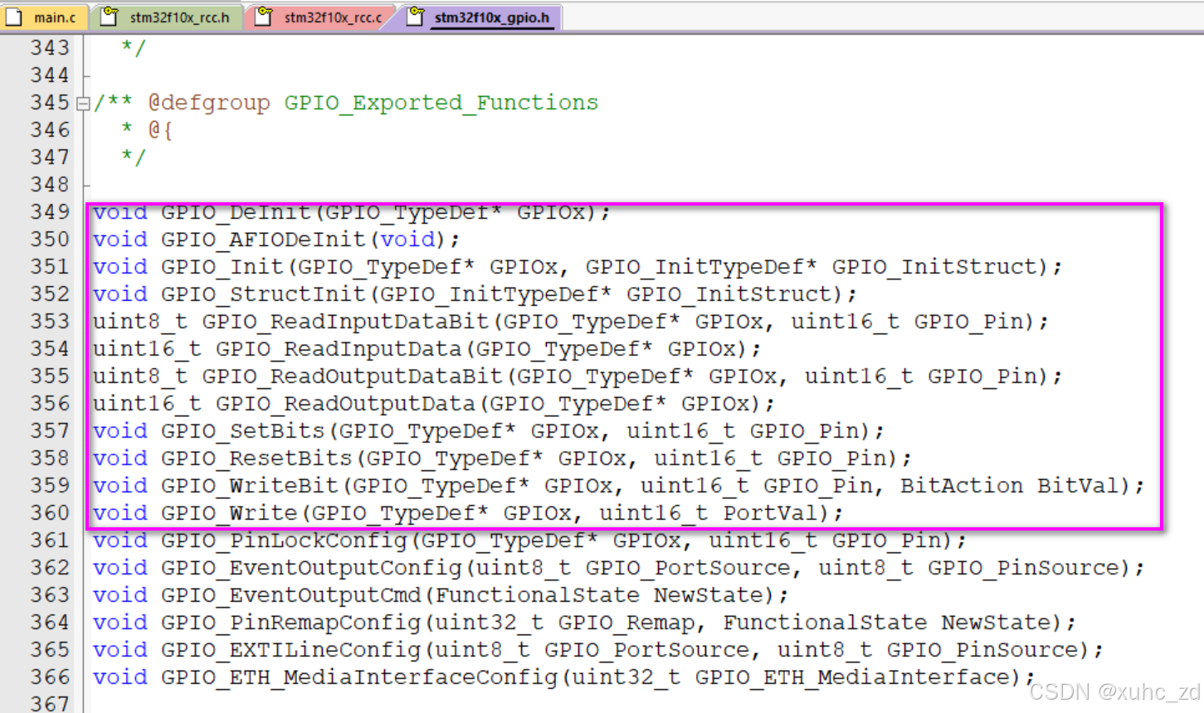Click on GPIO_ETH_MediaInterfaceConfig function name

pyautogui.click(x=359, y=677)
